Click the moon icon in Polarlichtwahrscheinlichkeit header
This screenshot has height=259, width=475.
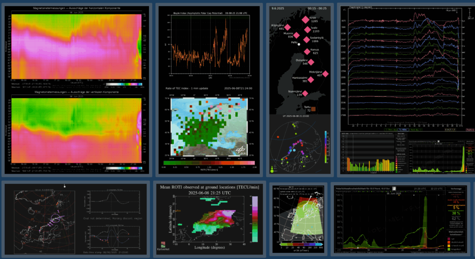tap(394, 189)
